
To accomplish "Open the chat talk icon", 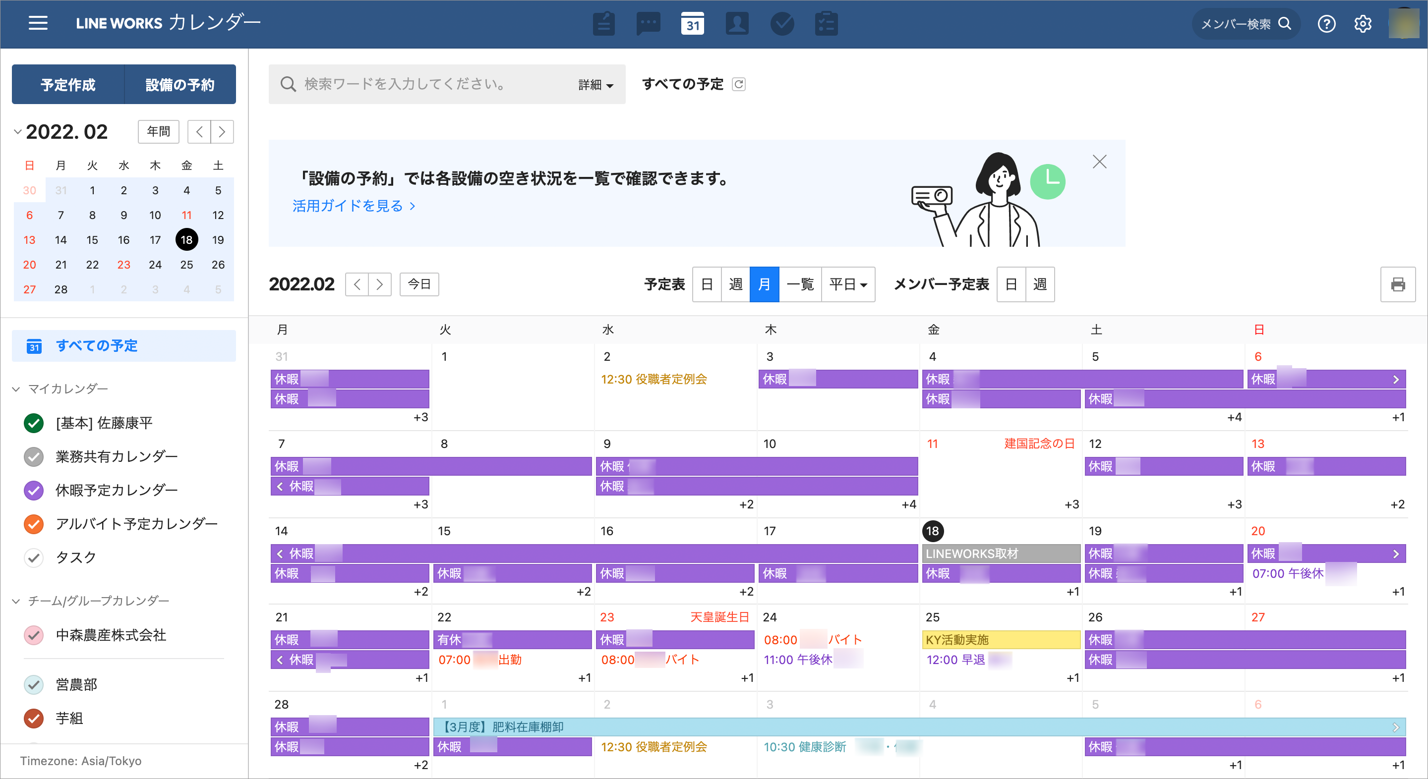I will click(648, 24).
